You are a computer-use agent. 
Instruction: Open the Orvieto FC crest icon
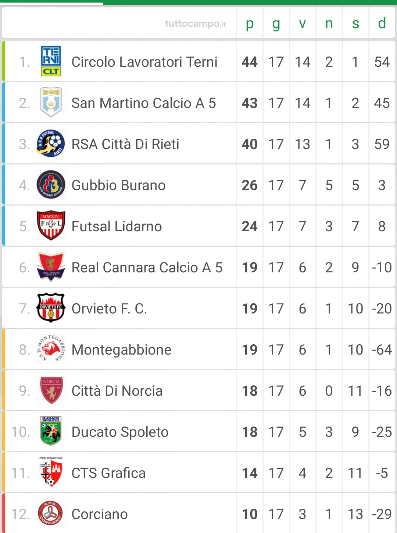pos(51,308)
